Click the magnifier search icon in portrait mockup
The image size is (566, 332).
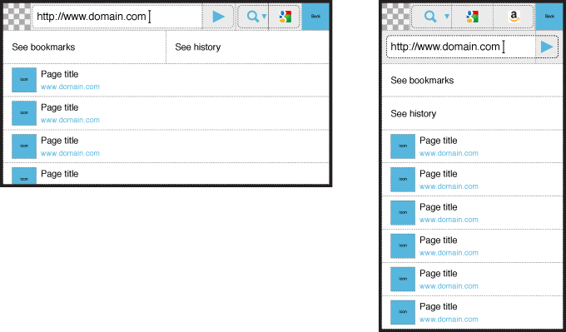coord(430,17)
